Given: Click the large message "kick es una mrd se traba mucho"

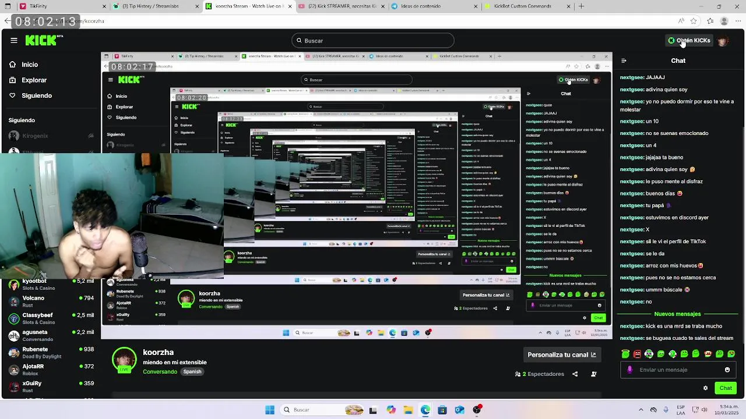Looking at the screenshot, I should point(671,326).
